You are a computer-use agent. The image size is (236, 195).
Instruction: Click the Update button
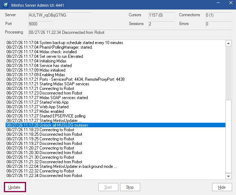15,187
